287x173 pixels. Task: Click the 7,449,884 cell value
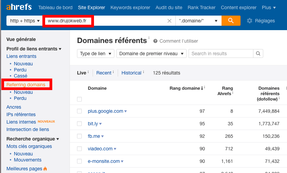click(x=269, y=111)
